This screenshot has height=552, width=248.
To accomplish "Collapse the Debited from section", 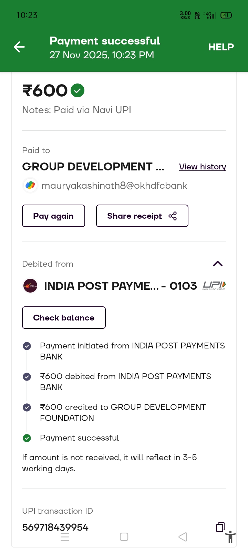I will 218,264.
